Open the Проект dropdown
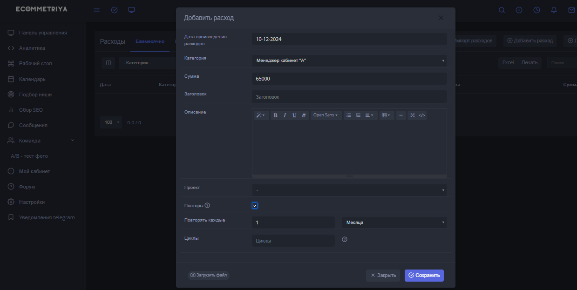The height and width of the screenshot is (290, 577). click(x=349, y=190)
